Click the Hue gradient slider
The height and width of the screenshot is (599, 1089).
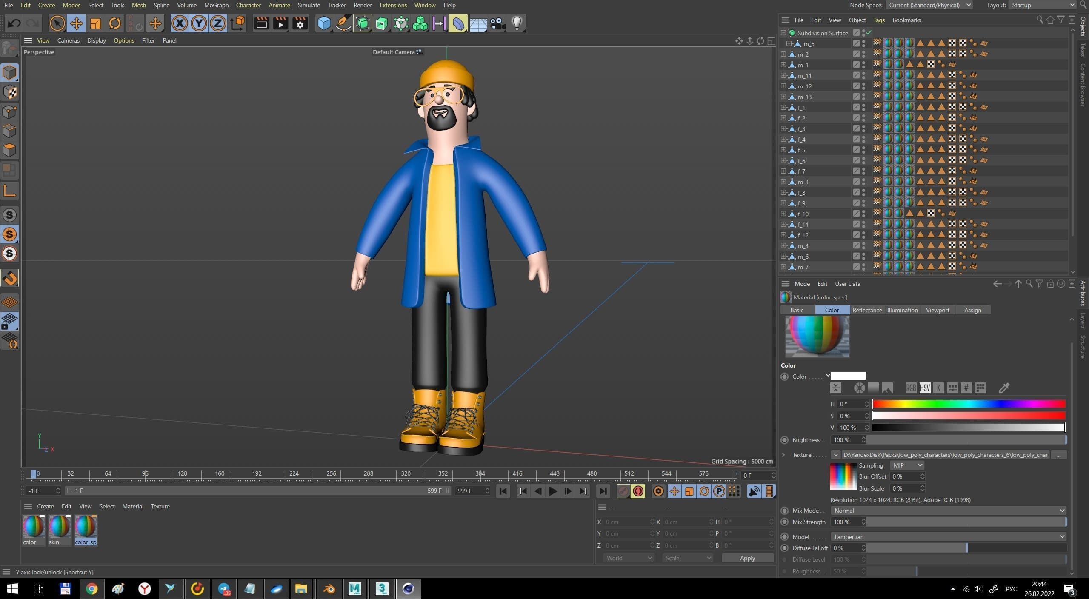[x=969, y=404]
